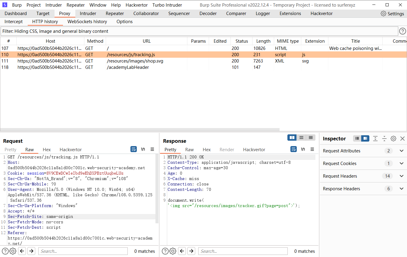The width and height of the screenshot is (407, 257).
Task: Click the Burp Suite lightning logo icon
Action: pyautogui.click(x=5, y=5)
